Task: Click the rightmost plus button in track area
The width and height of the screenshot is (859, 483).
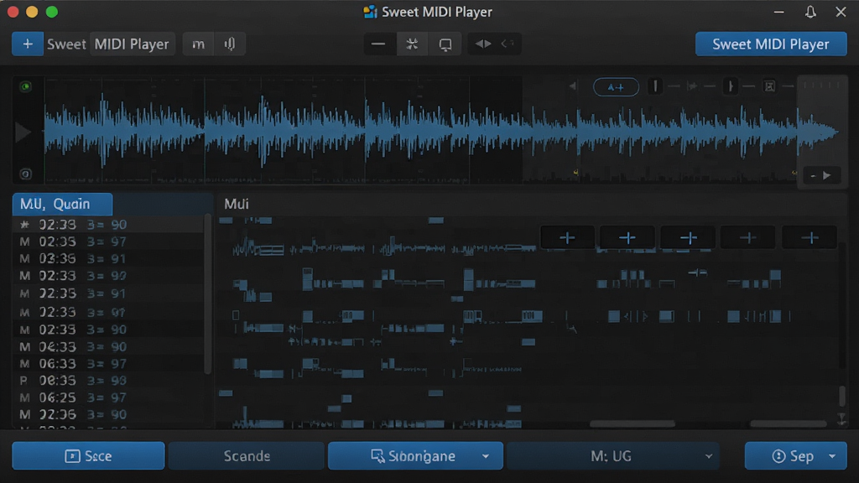Action: (x=810, y=237)
